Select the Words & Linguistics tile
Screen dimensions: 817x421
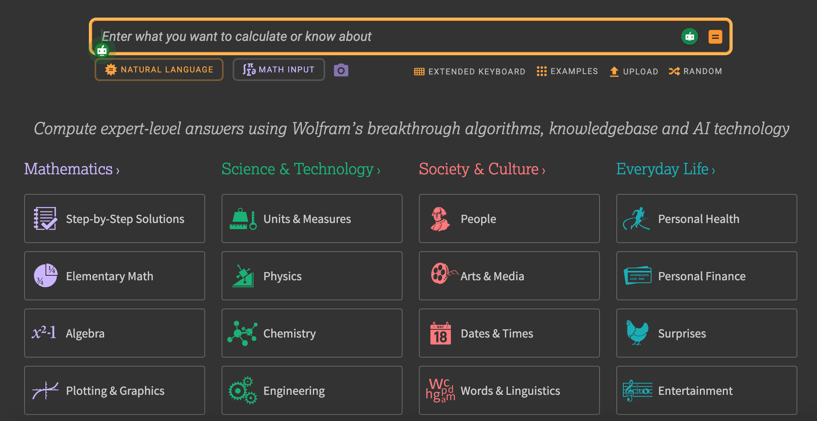pos(509,390)
